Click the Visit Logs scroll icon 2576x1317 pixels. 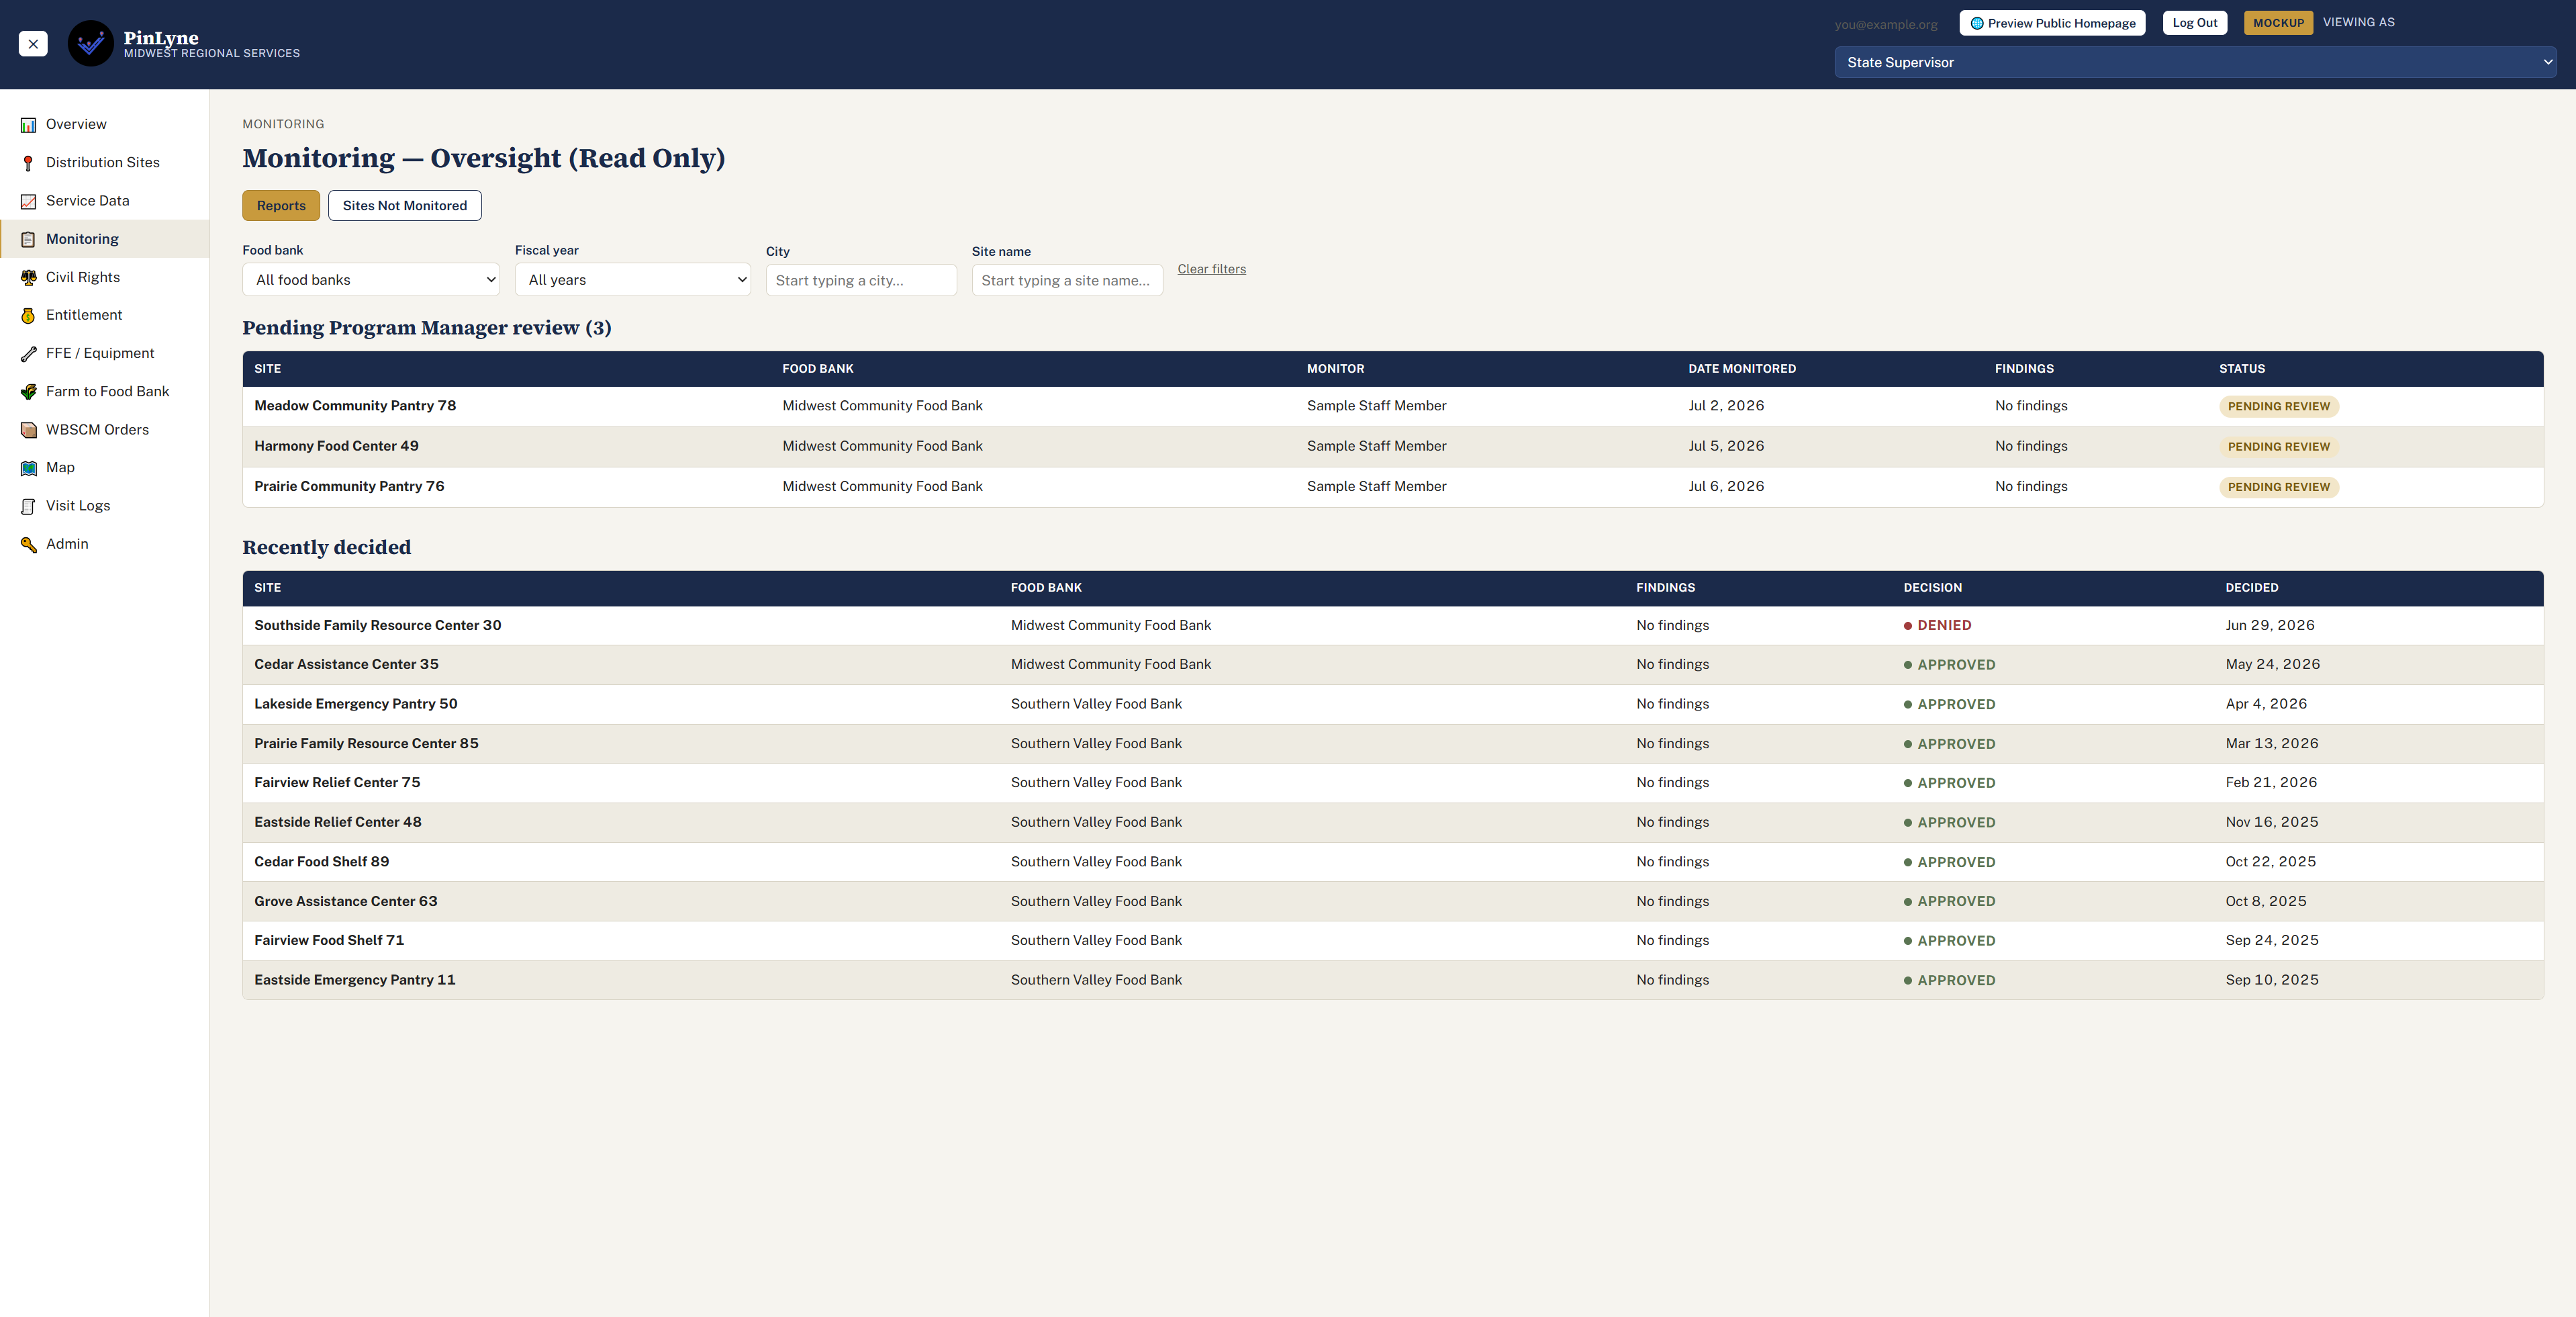pyautogui.click(x=28, y=506)
